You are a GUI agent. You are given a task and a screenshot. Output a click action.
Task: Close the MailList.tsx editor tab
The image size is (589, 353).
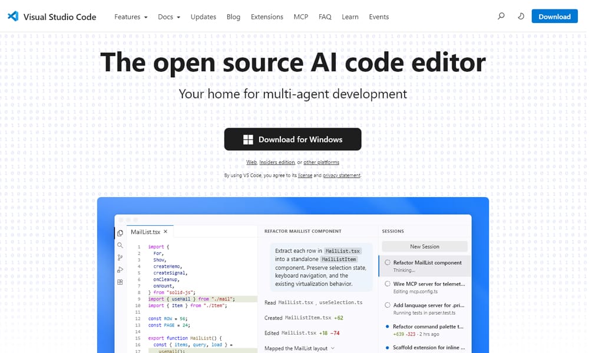pyautogui.click(x=166, y=232)
